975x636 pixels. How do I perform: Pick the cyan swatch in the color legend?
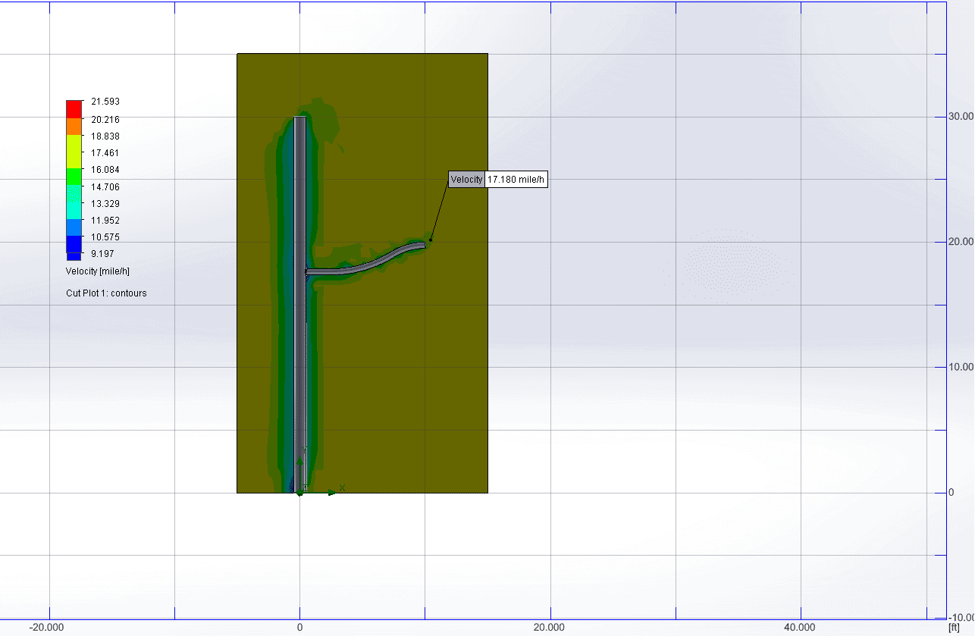click(74, 202)
